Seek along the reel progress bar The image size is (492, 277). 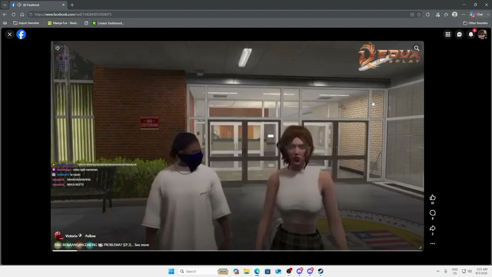[237, 251]
